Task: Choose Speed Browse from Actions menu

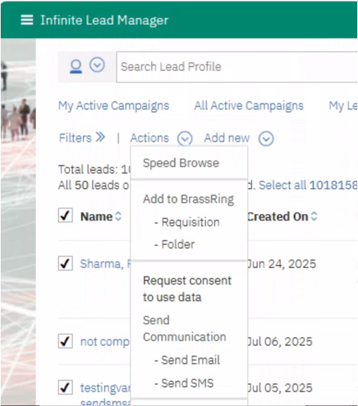Action: click(x=181, y=163)
